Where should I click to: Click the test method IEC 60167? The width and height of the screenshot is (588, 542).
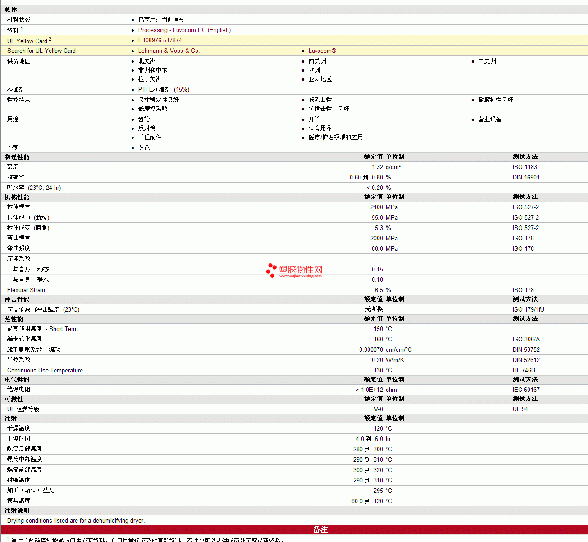click(x=526, y=390)
